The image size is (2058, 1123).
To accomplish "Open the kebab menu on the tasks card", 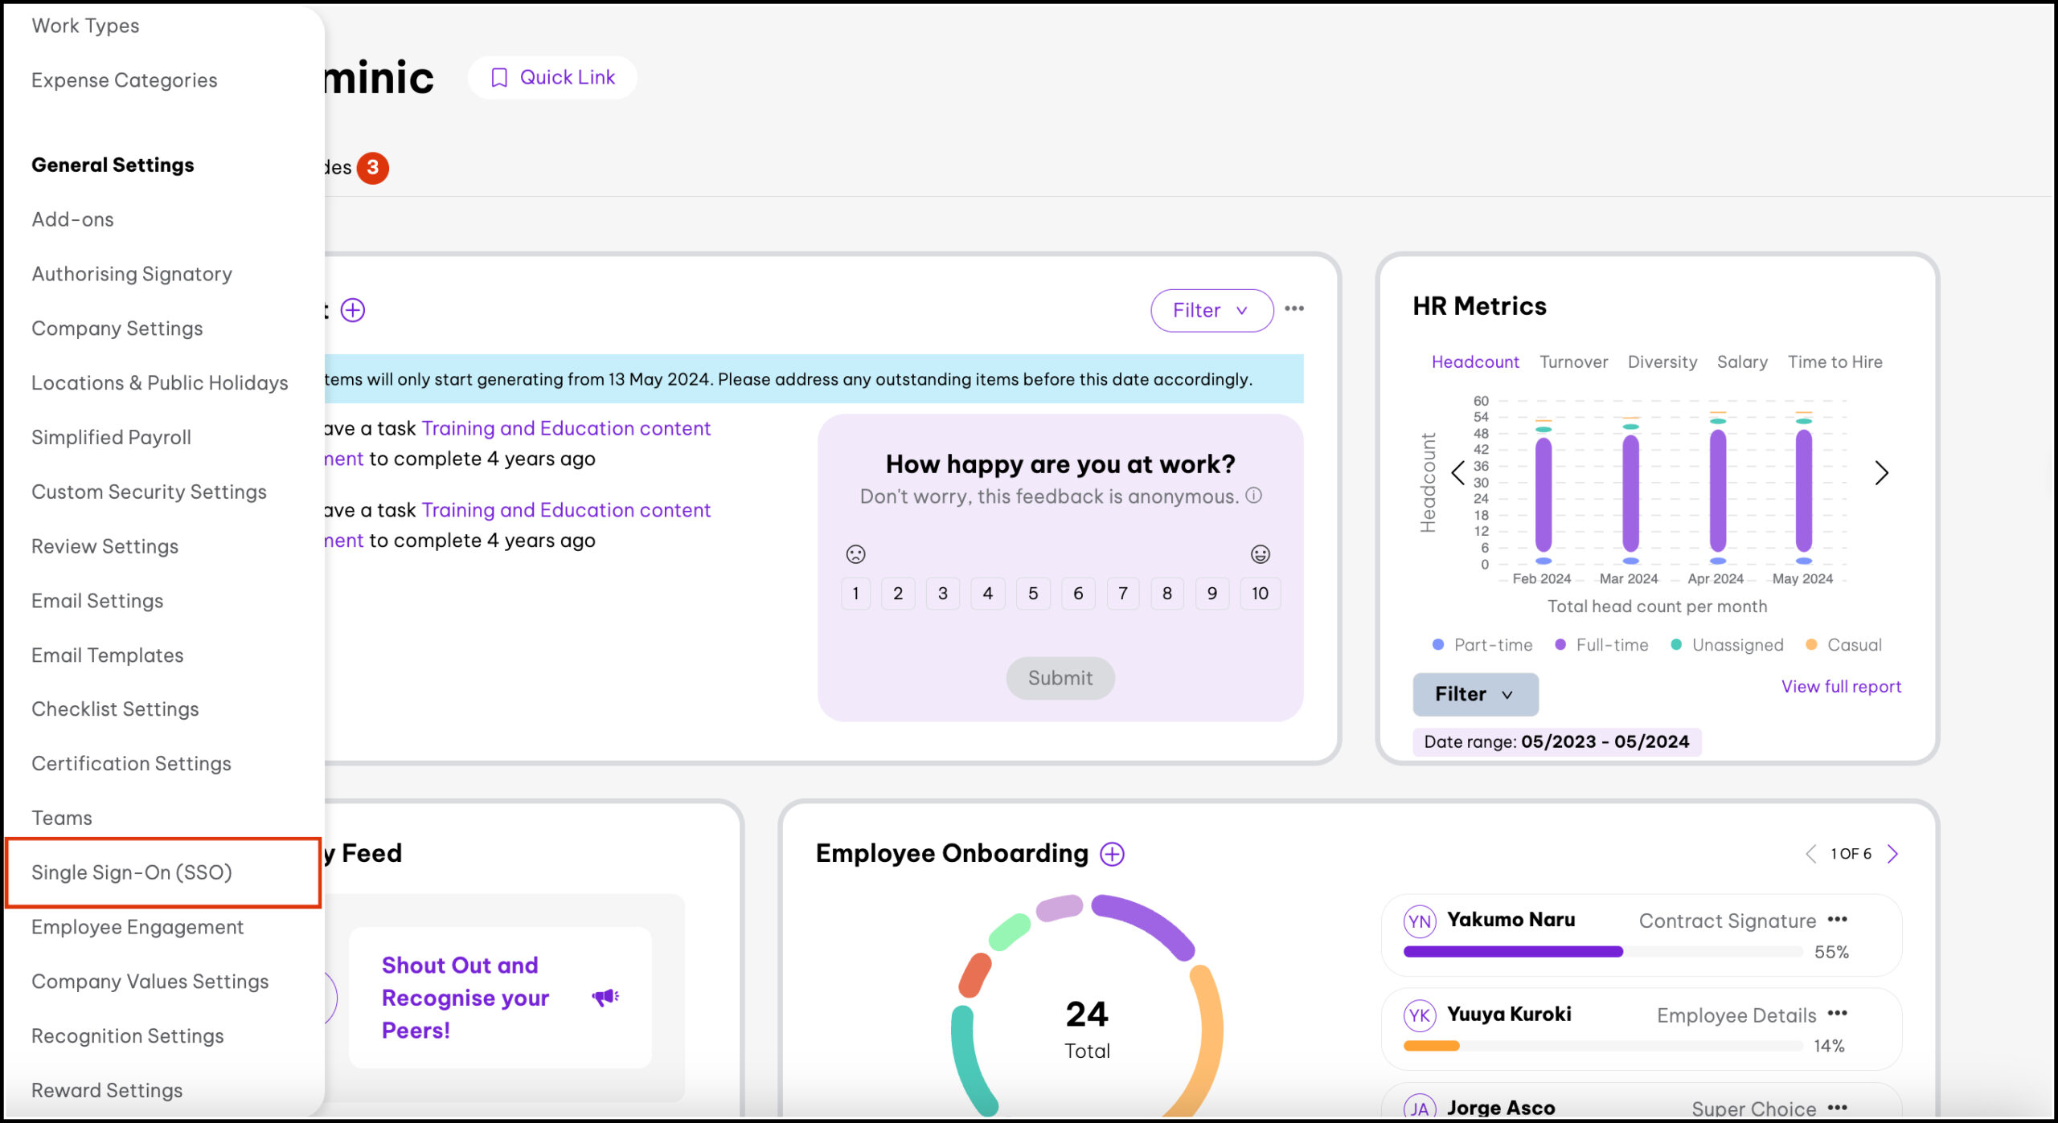I will 1295,309.
